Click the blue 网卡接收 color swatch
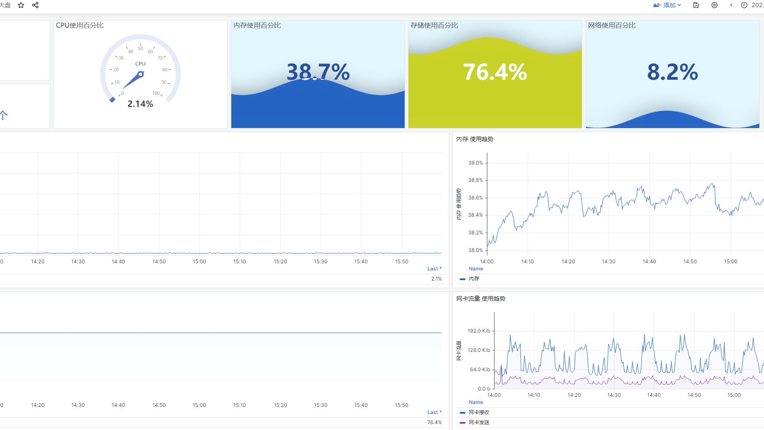The image size is (764, 430). coord(463,412)
